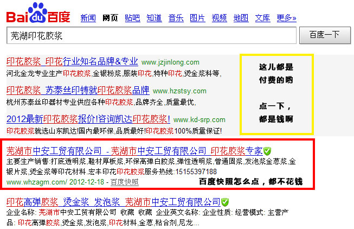Open the 知道 tab
Image resolution: width=354 pixels, height=229 pixels.
click(154, 18)
